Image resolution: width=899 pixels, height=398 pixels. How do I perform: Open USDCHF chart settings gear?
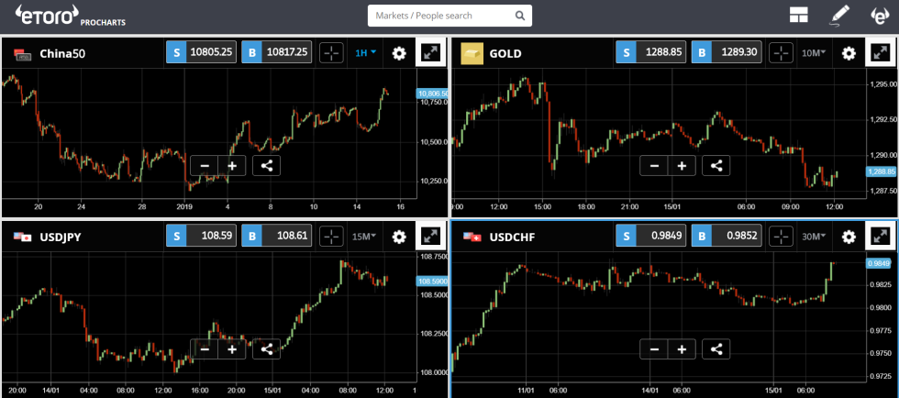pyautogui.click(x=849, y=237)
